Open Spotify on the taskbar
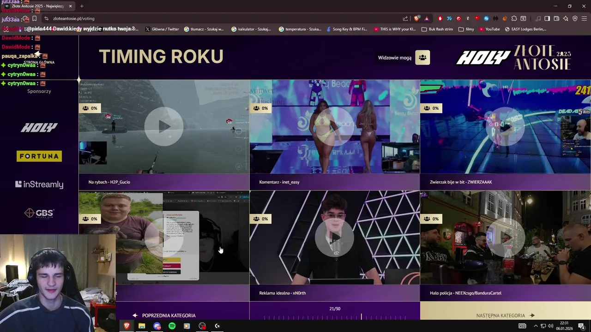This screenshot has width=591, height=332. coord(172,326)
